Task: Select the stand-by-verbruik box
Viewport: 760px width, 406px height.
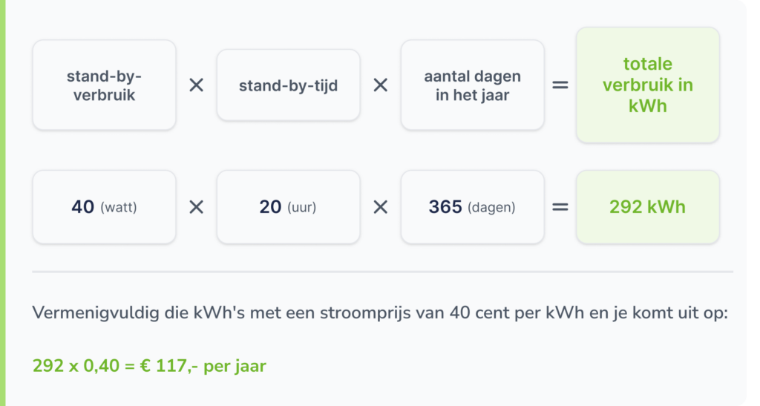Action: pos(104,85)
